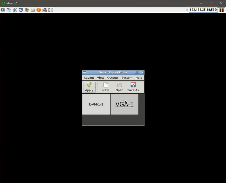
Task: Select the VGA-1 output box
Action: [124, 104]
